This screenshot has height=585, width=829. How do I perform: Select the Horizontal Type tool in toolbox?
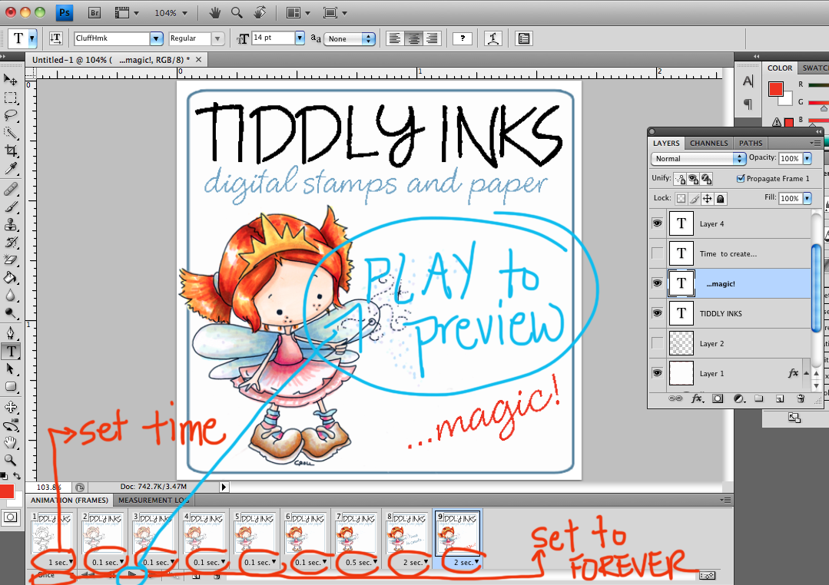point(11,351)
